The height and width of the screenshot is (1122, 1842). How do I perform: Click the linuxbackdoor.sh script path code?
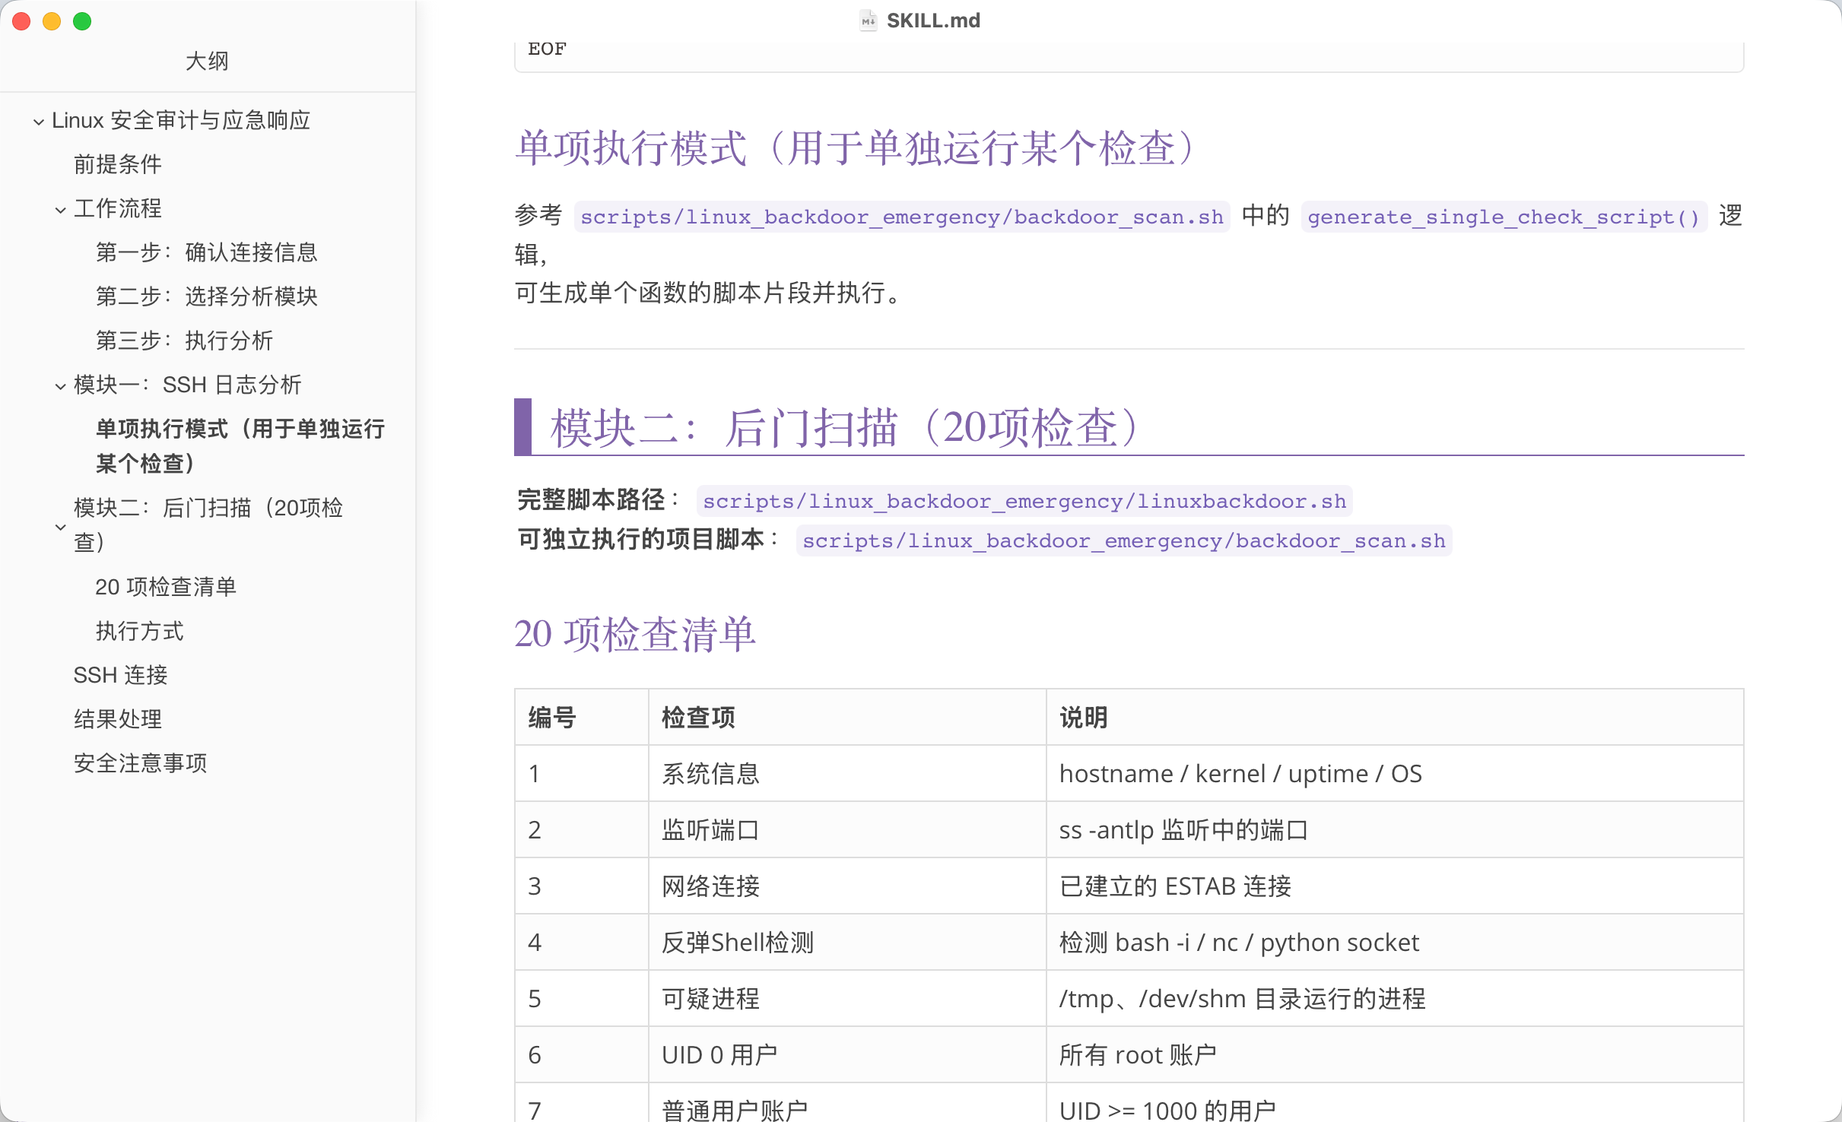click(1024, 502)
